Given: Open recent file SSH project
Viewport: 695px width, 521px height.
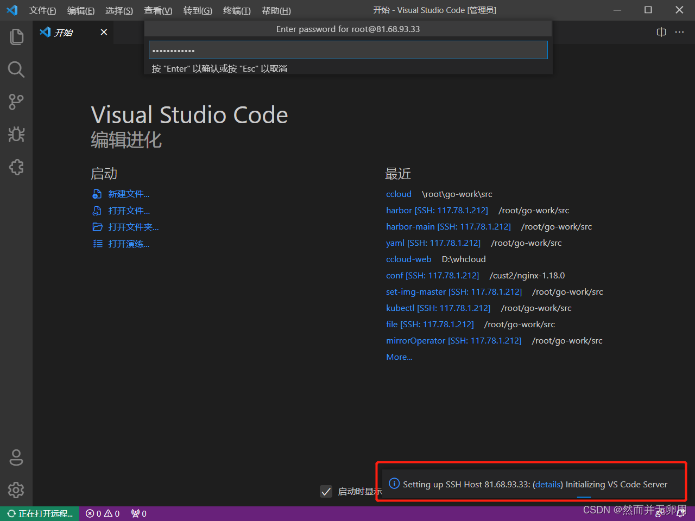Looking at the screenshot, I should 430,325.
